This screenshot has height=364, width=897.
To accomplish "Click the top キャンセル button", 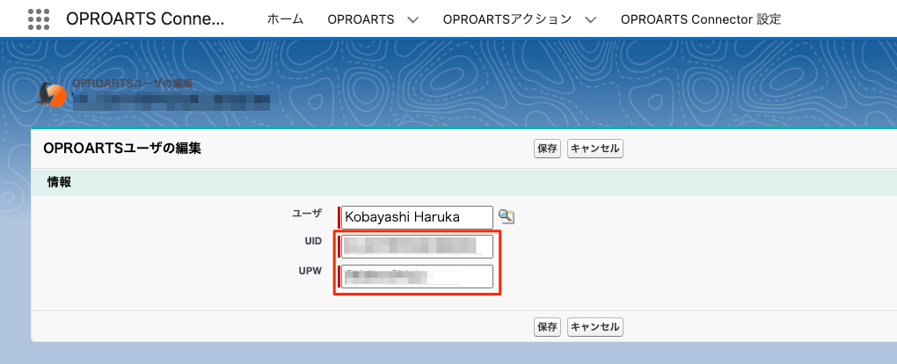I will [594, 149].
